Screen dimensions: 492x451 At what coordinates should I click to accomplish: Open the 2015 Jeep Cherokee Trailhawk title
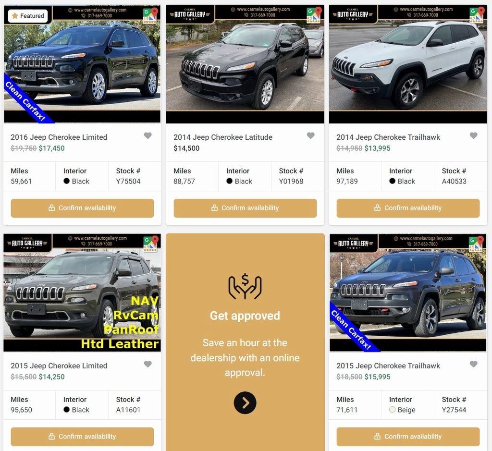point(388,366)
